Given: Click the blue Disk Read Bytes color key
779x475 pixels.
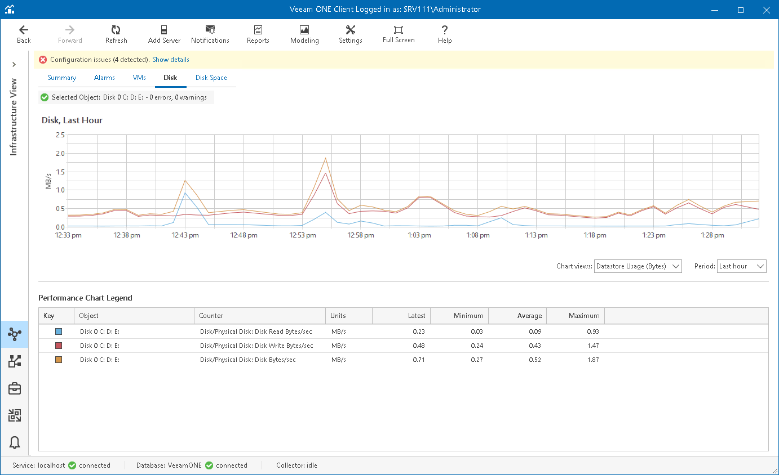Looking at the screenshot, I should tap(59, 331).
